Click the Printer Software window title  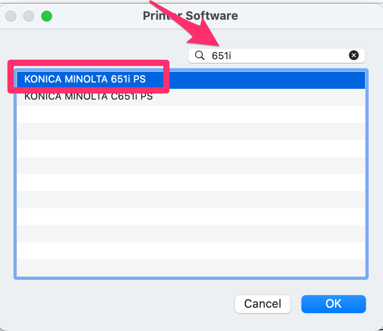pos(190,16)
